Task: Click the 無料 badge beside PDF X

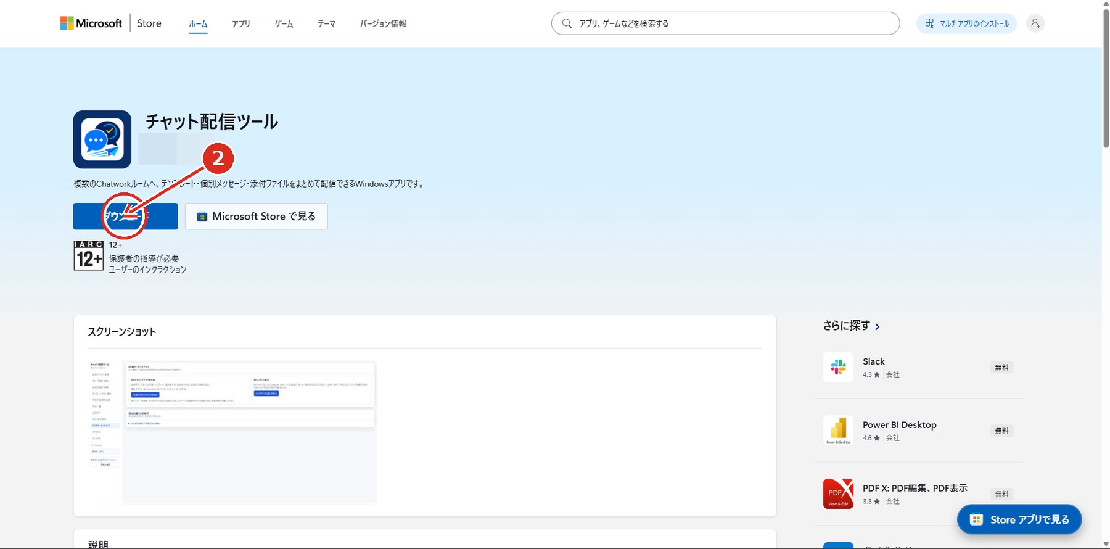Action: pos(1002,494)
